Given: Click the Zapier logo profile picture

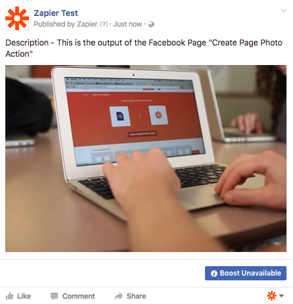Looking at the screenshot, I should 17,18.
